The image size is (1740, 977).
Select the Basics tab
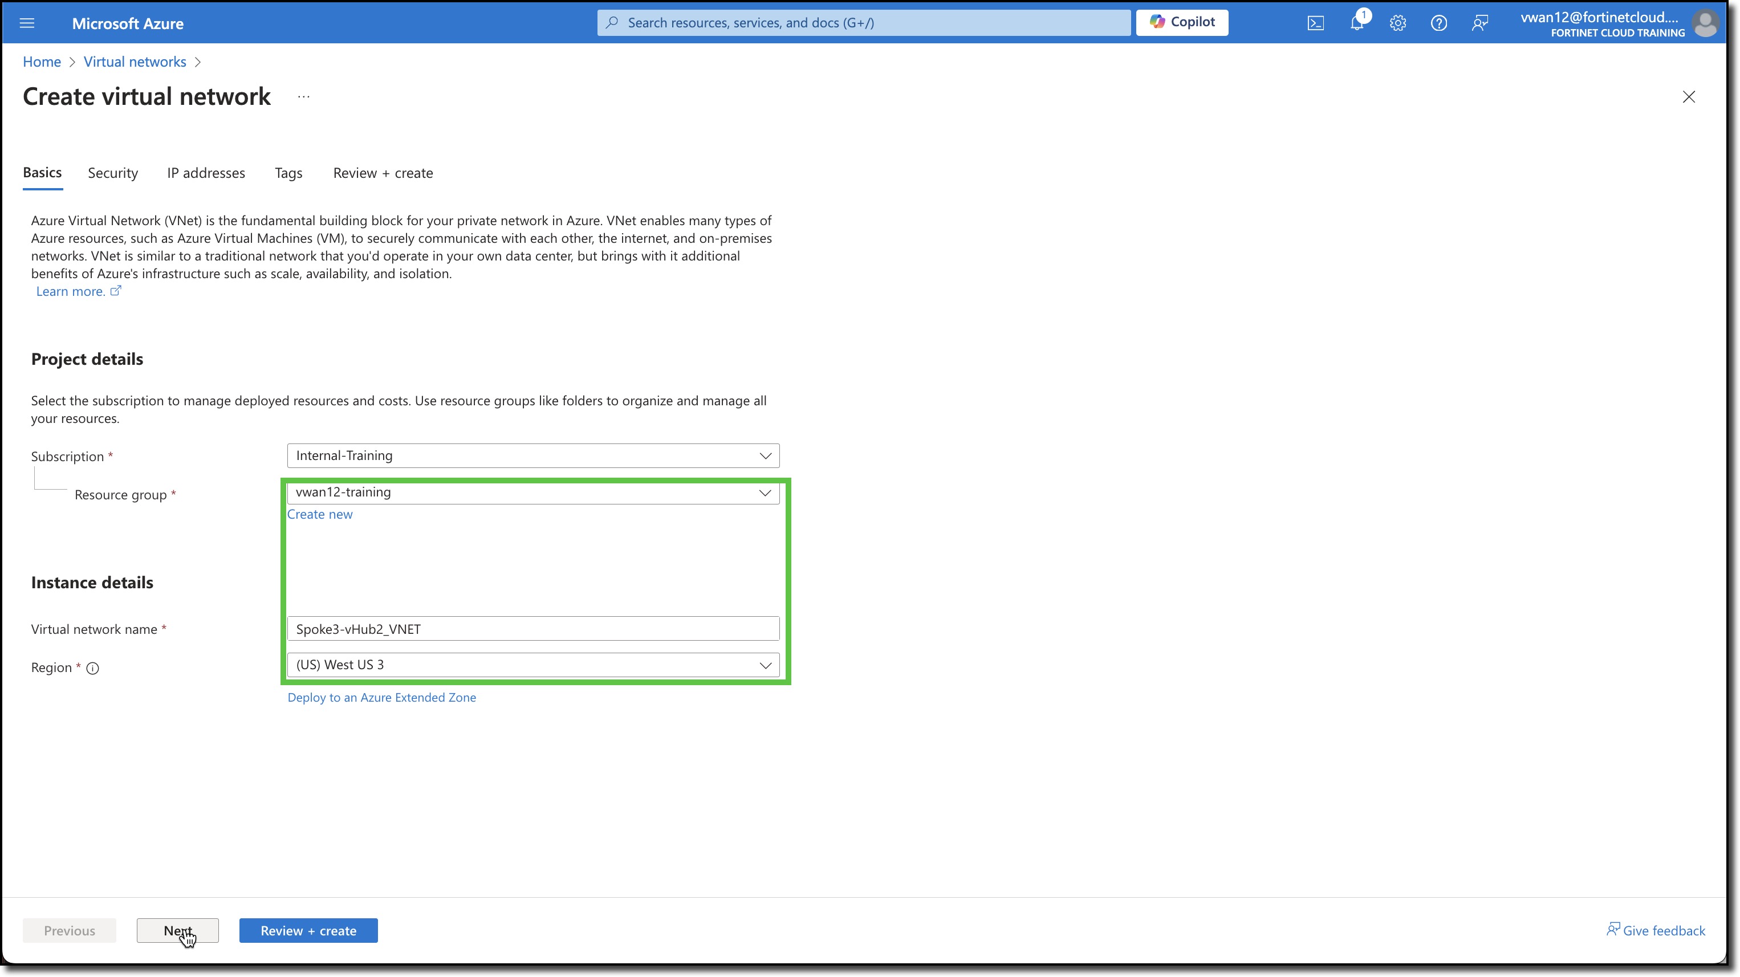point(43,173)
